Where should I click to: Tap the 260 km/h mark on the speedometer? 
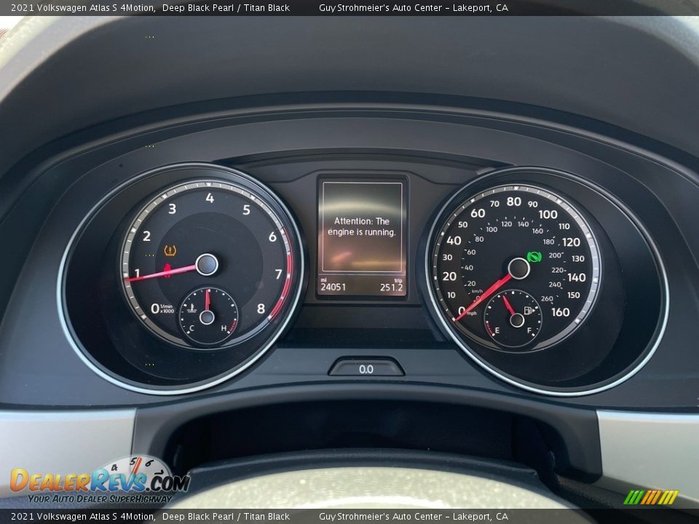coord(547,298)
